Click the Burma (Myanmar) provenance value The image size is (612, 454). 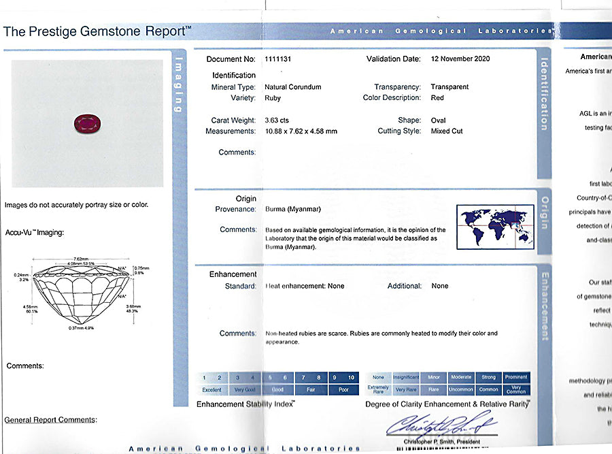click(x=292, y=209)
